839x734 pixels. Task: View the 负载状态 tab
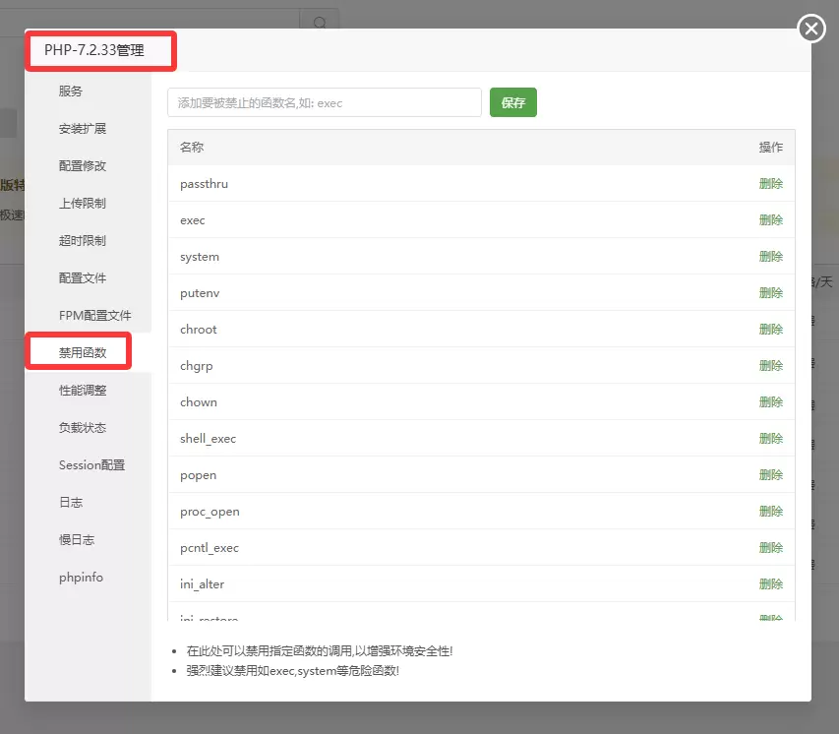pos(83,428)
